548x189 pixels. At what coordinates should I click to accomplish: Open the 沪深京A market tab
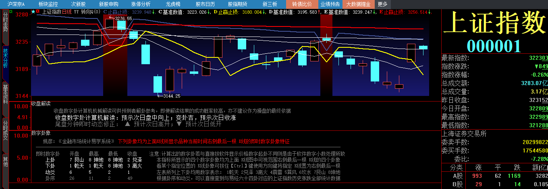tap(16, 4)
